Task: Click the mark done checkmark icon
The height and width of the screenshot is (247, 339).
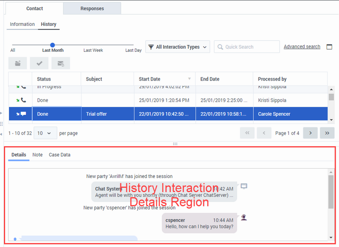Action: coord(39,64)
